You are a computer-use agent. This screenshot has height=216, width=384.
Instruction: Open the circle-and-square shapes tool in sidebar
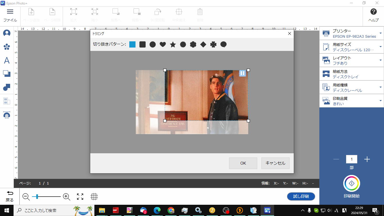pos(7,87)
